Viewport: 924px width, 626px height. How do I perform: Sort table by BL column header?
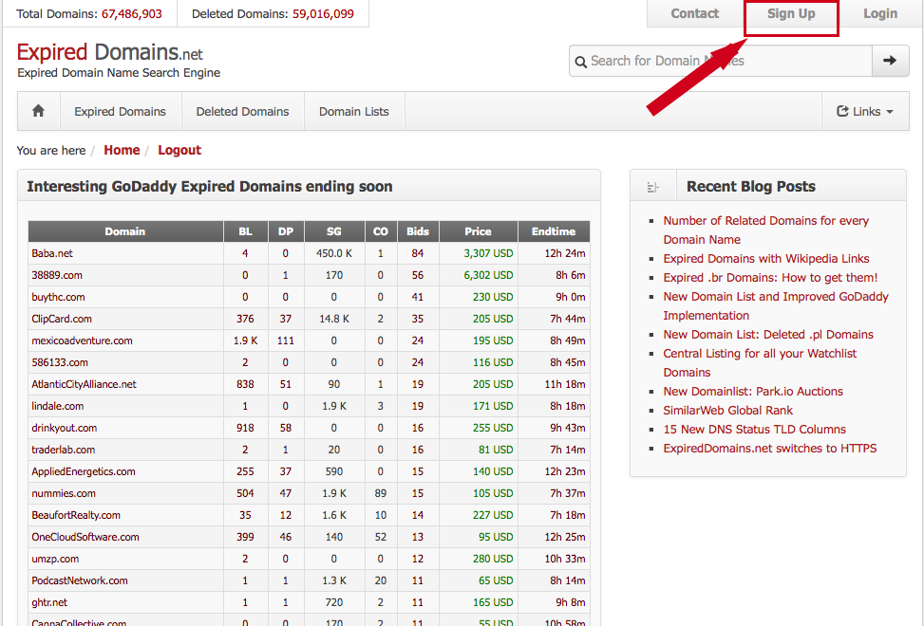point(245,231)
